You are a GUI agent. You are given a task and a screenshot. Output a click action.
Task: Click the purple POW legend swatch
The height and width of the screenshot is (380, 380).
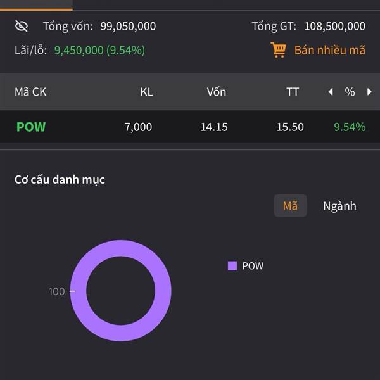click(x=232, y=266)
